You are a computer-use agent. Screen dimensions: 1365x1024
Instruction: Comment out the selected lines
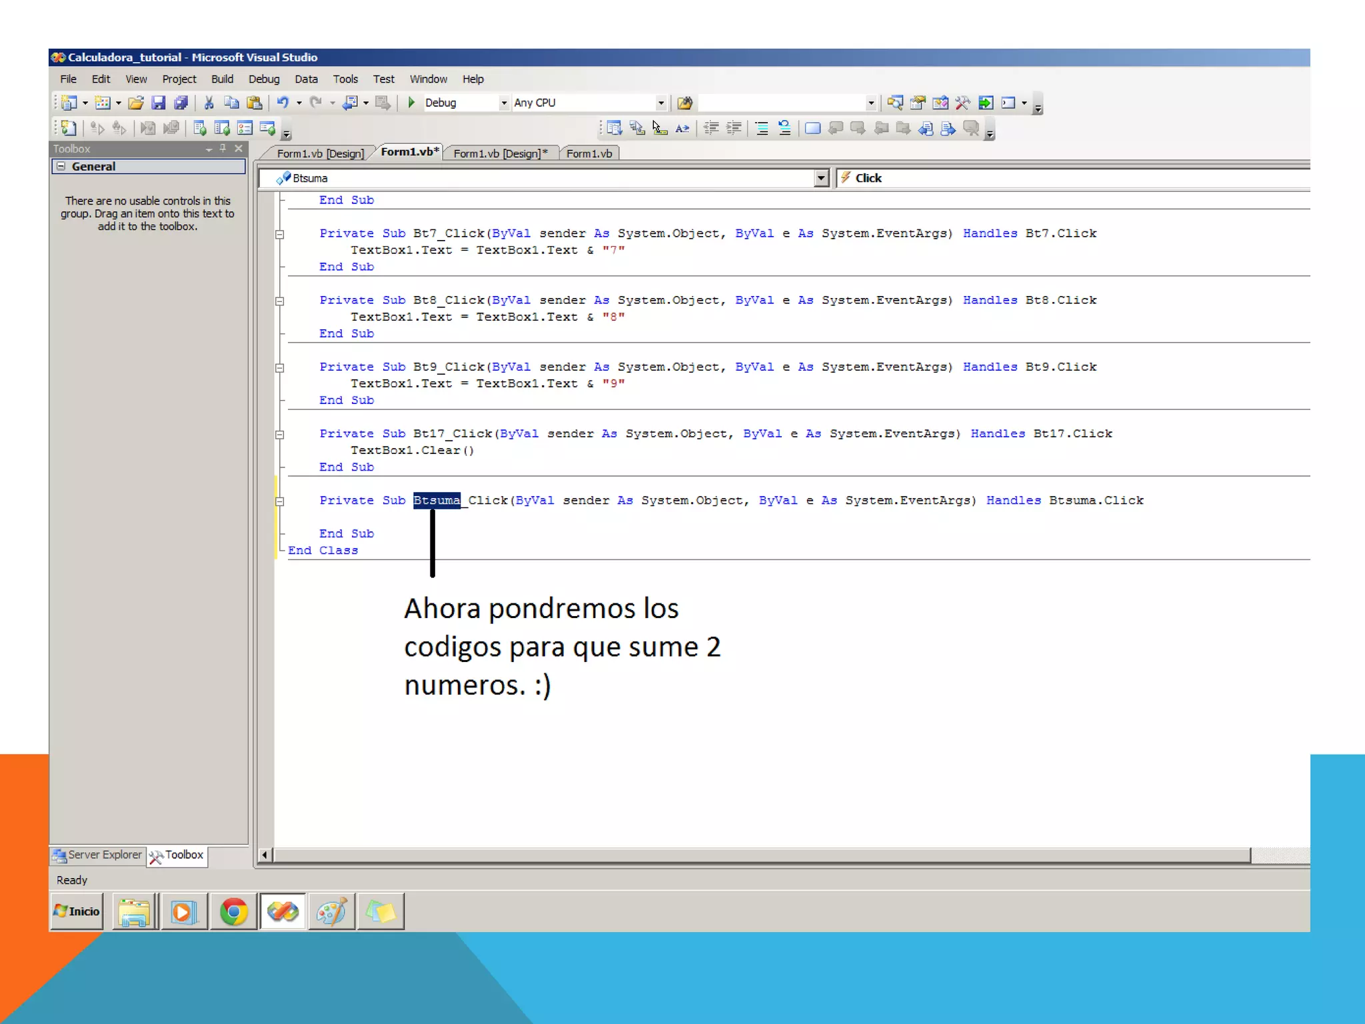click(x=762, y=128)
